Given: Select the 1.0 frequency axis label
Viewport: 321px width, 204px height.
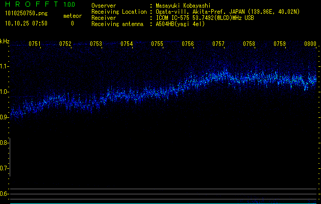Looking at the screenshot, I should pyautogui.click(x=5, y=92).
